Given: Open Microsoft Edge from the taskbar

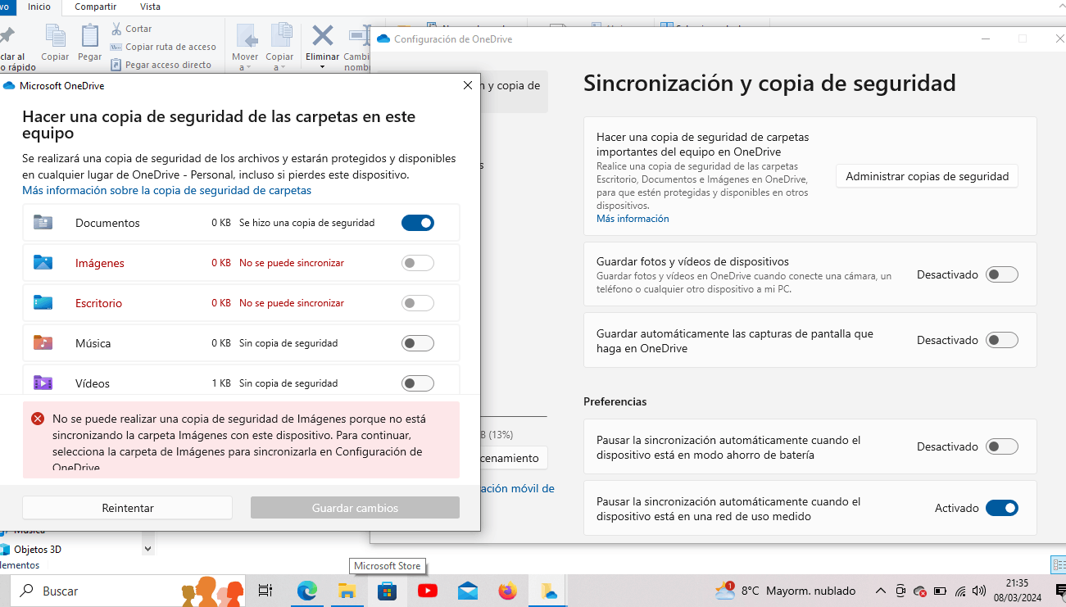Looking at the screenshot, I should pyautogui.click(x=307, y=591).
